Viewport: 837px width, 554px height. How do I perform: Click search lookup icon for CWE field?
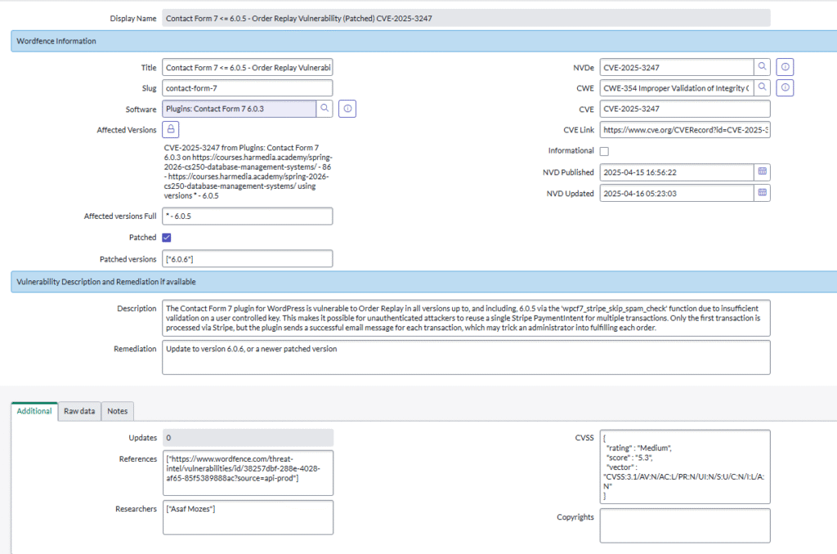762,87
